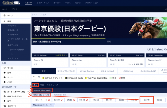Select the soccer ball icon for サッカー

pyautogui.click(x=4, y=68)
